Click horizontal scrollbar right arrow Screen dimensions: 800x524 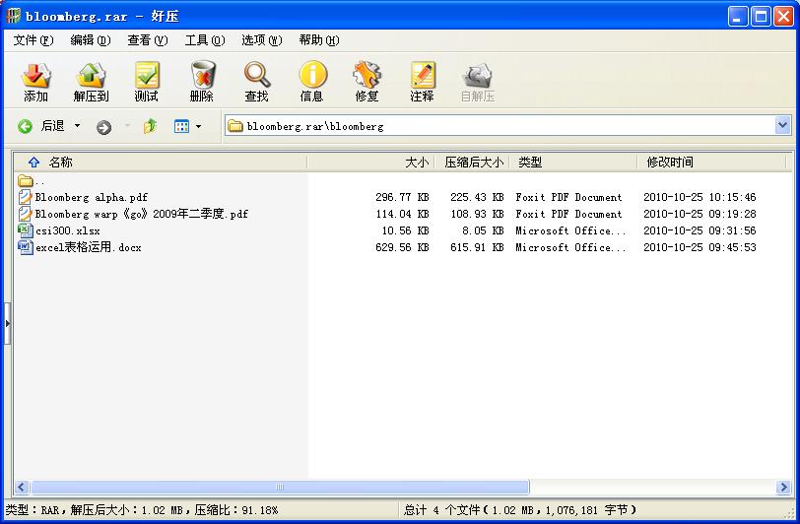pyautogui.click(x=783, y=488)
